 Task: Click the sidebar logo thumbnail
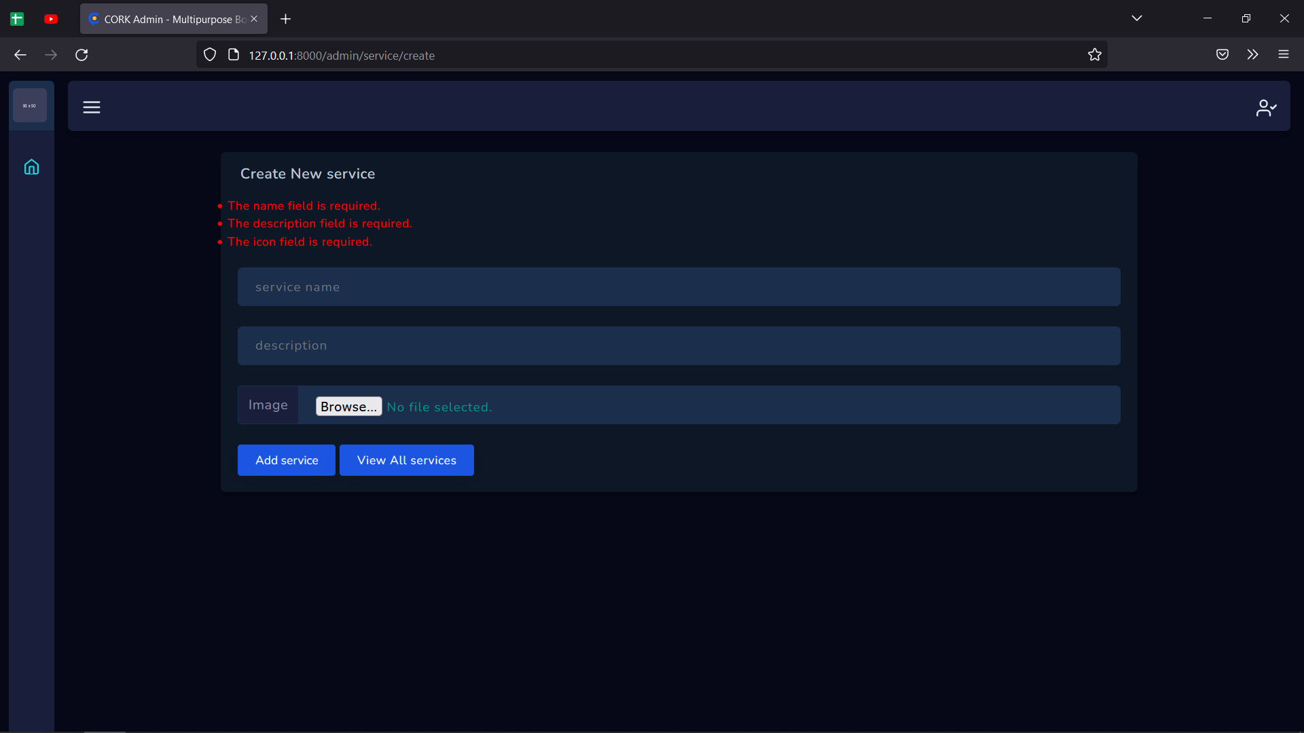pos(30,106)
